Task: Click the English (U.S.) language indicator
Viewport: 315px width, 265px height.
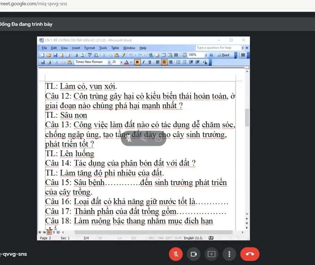Action: 193,238
